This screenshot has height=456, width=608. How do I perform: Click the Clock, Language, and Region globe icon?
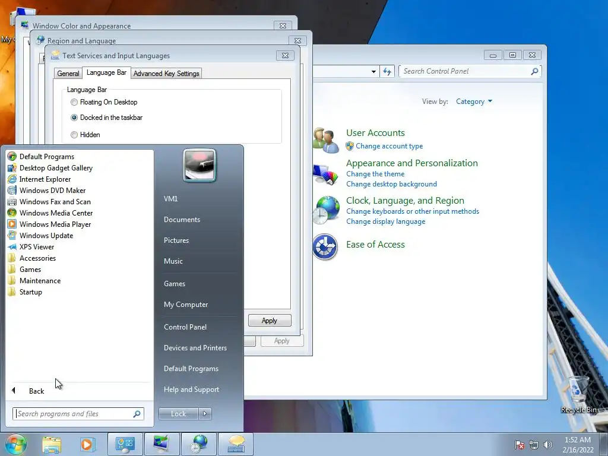(x=326, y=210)
